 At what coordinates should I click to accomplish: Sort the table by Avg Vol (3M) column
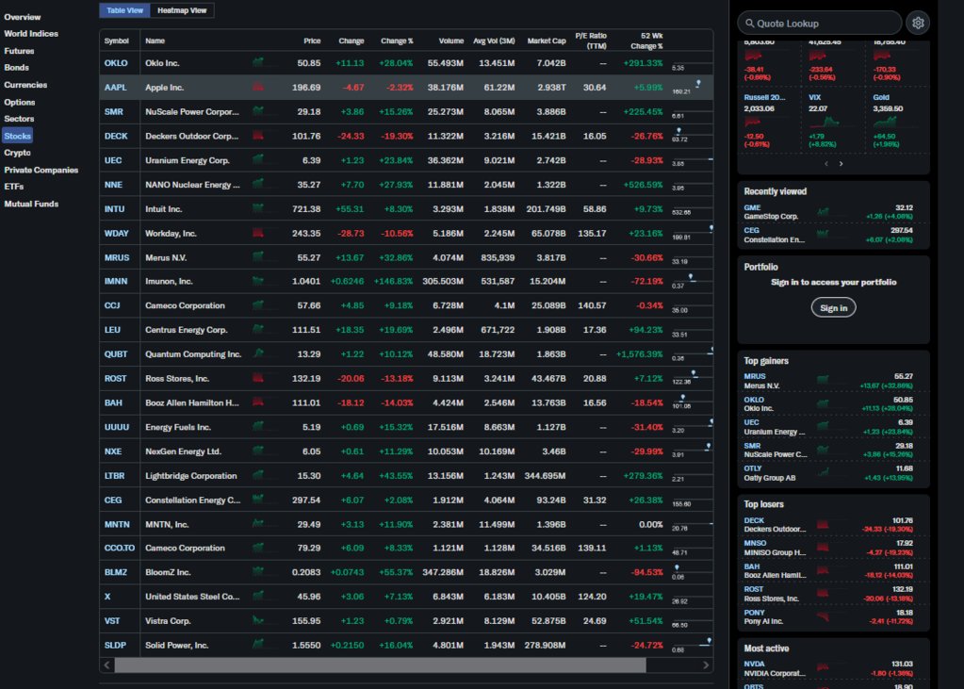pos(495,41)
